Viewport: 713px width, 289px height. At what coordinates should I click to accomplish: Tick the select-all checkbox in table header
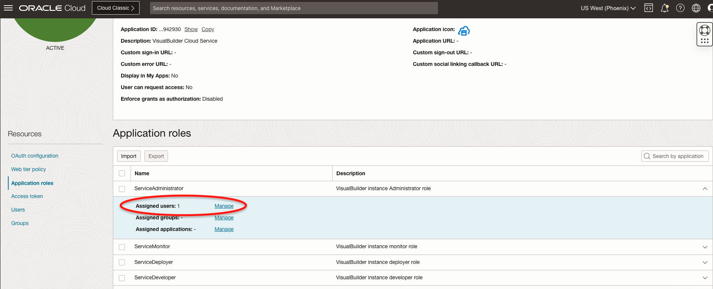click(x=122, y=173)
